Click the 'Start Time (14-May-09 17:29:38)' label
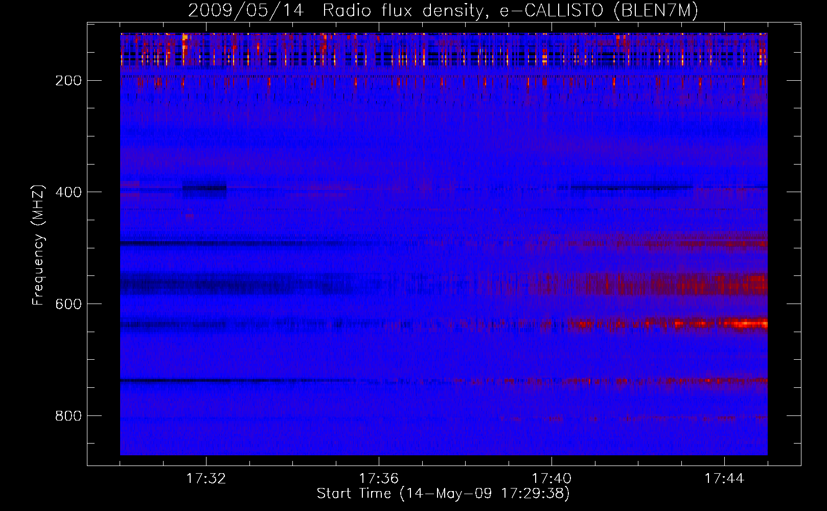This screenshot has width=827, height=511. pos(443,494)
